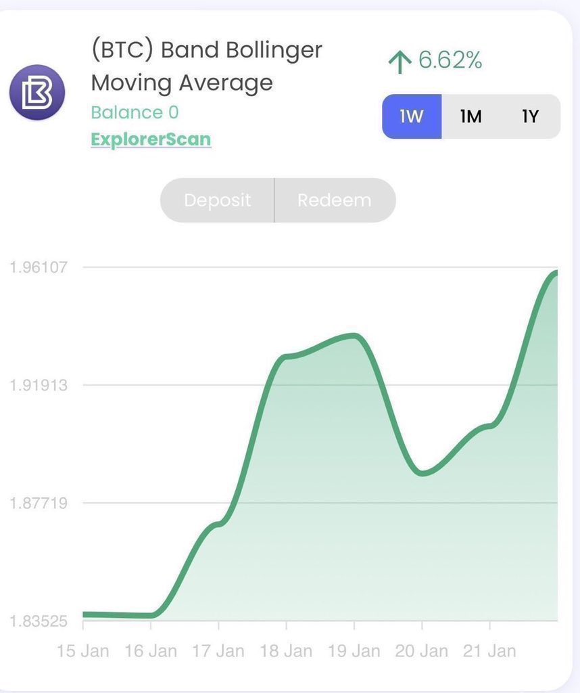
Task: Click the Redeem button
Action: [335, 200]
